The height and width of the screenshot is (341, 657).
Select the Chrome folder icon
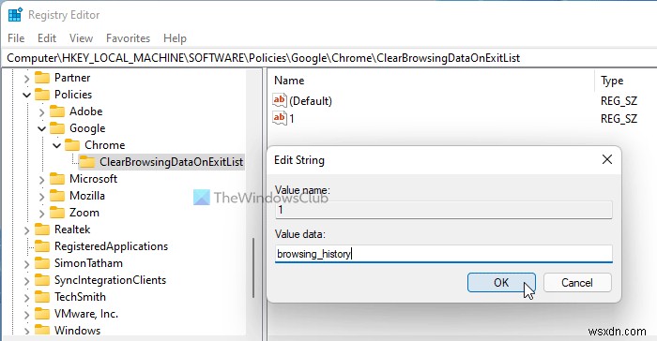72,145
